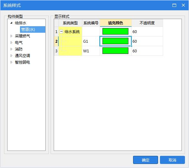The width and height of the screenshot is (189, 168).
Task: Click the W1 system number cell
Action: (91, 51)
